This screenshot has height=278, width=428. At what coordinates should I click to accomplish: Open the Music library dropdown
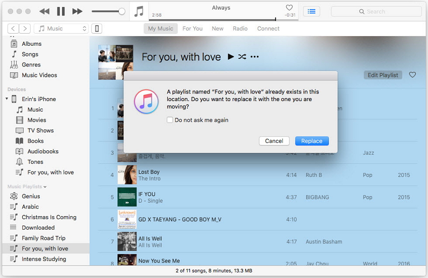63,29
